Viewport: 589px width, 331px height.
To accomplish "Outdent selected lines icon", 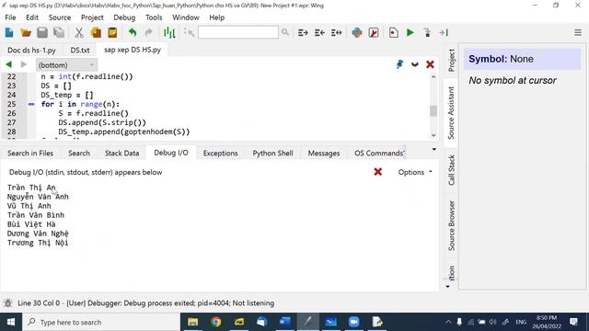I will (x=319, y=33).
